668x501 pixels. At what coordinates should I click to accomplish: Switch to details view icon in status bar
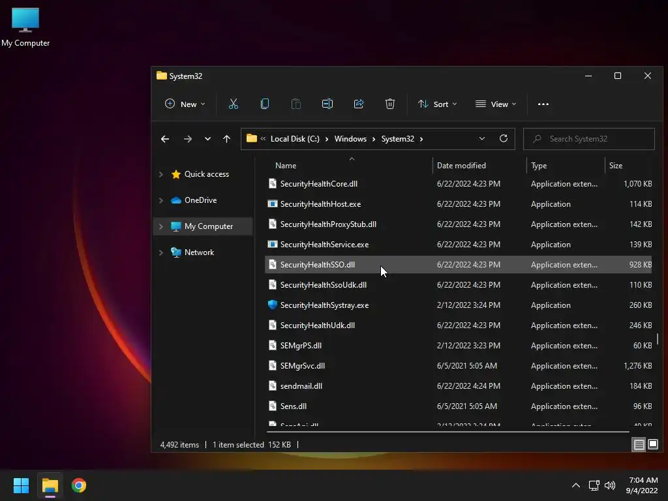(x=639, y=445)
